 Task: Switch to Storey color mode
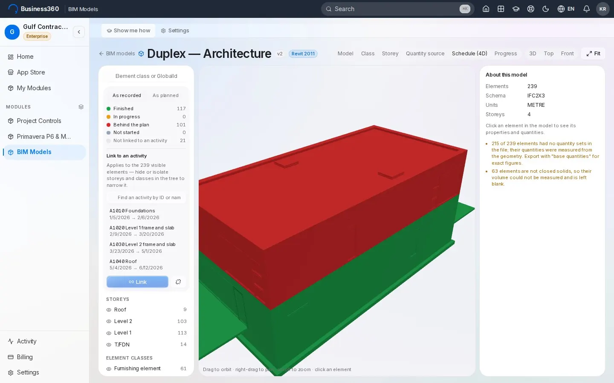(390, 54)
